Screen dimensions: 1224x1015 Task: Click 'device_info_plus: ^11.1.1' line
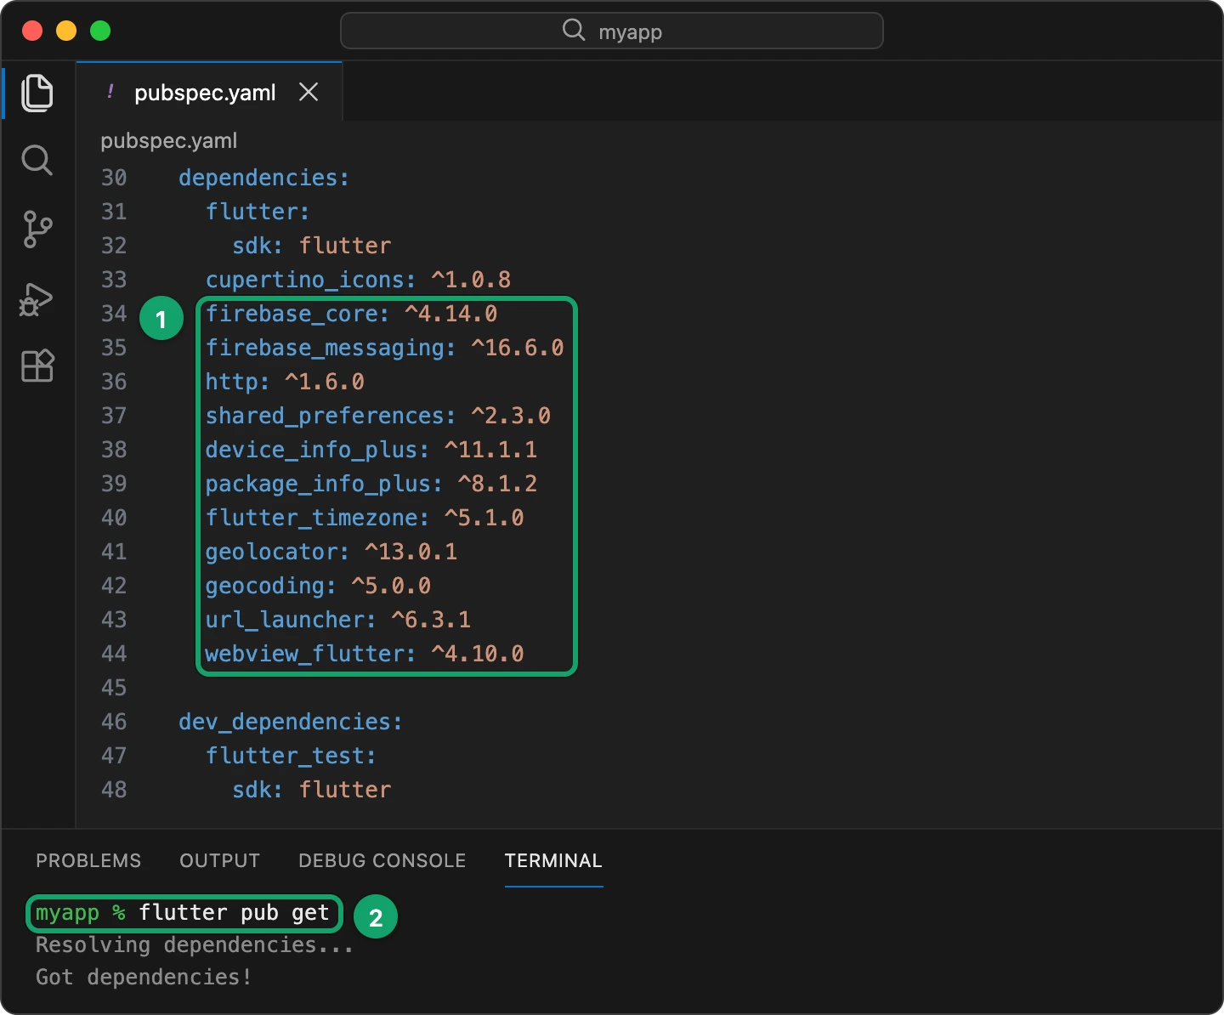tap(371, 450)
